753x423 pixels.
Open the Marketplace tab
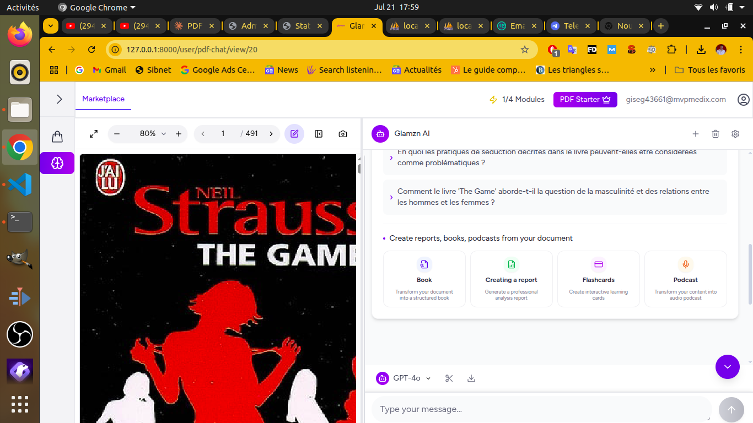103,99
